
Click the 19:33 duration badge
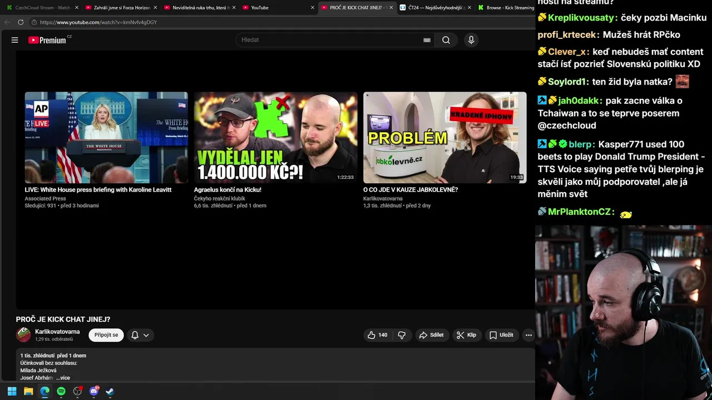pos(516,177)
